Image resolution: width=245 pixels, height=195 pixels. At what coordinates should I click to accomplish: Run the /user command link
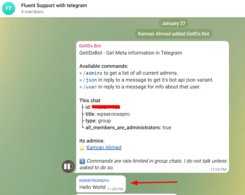point(90,87)
